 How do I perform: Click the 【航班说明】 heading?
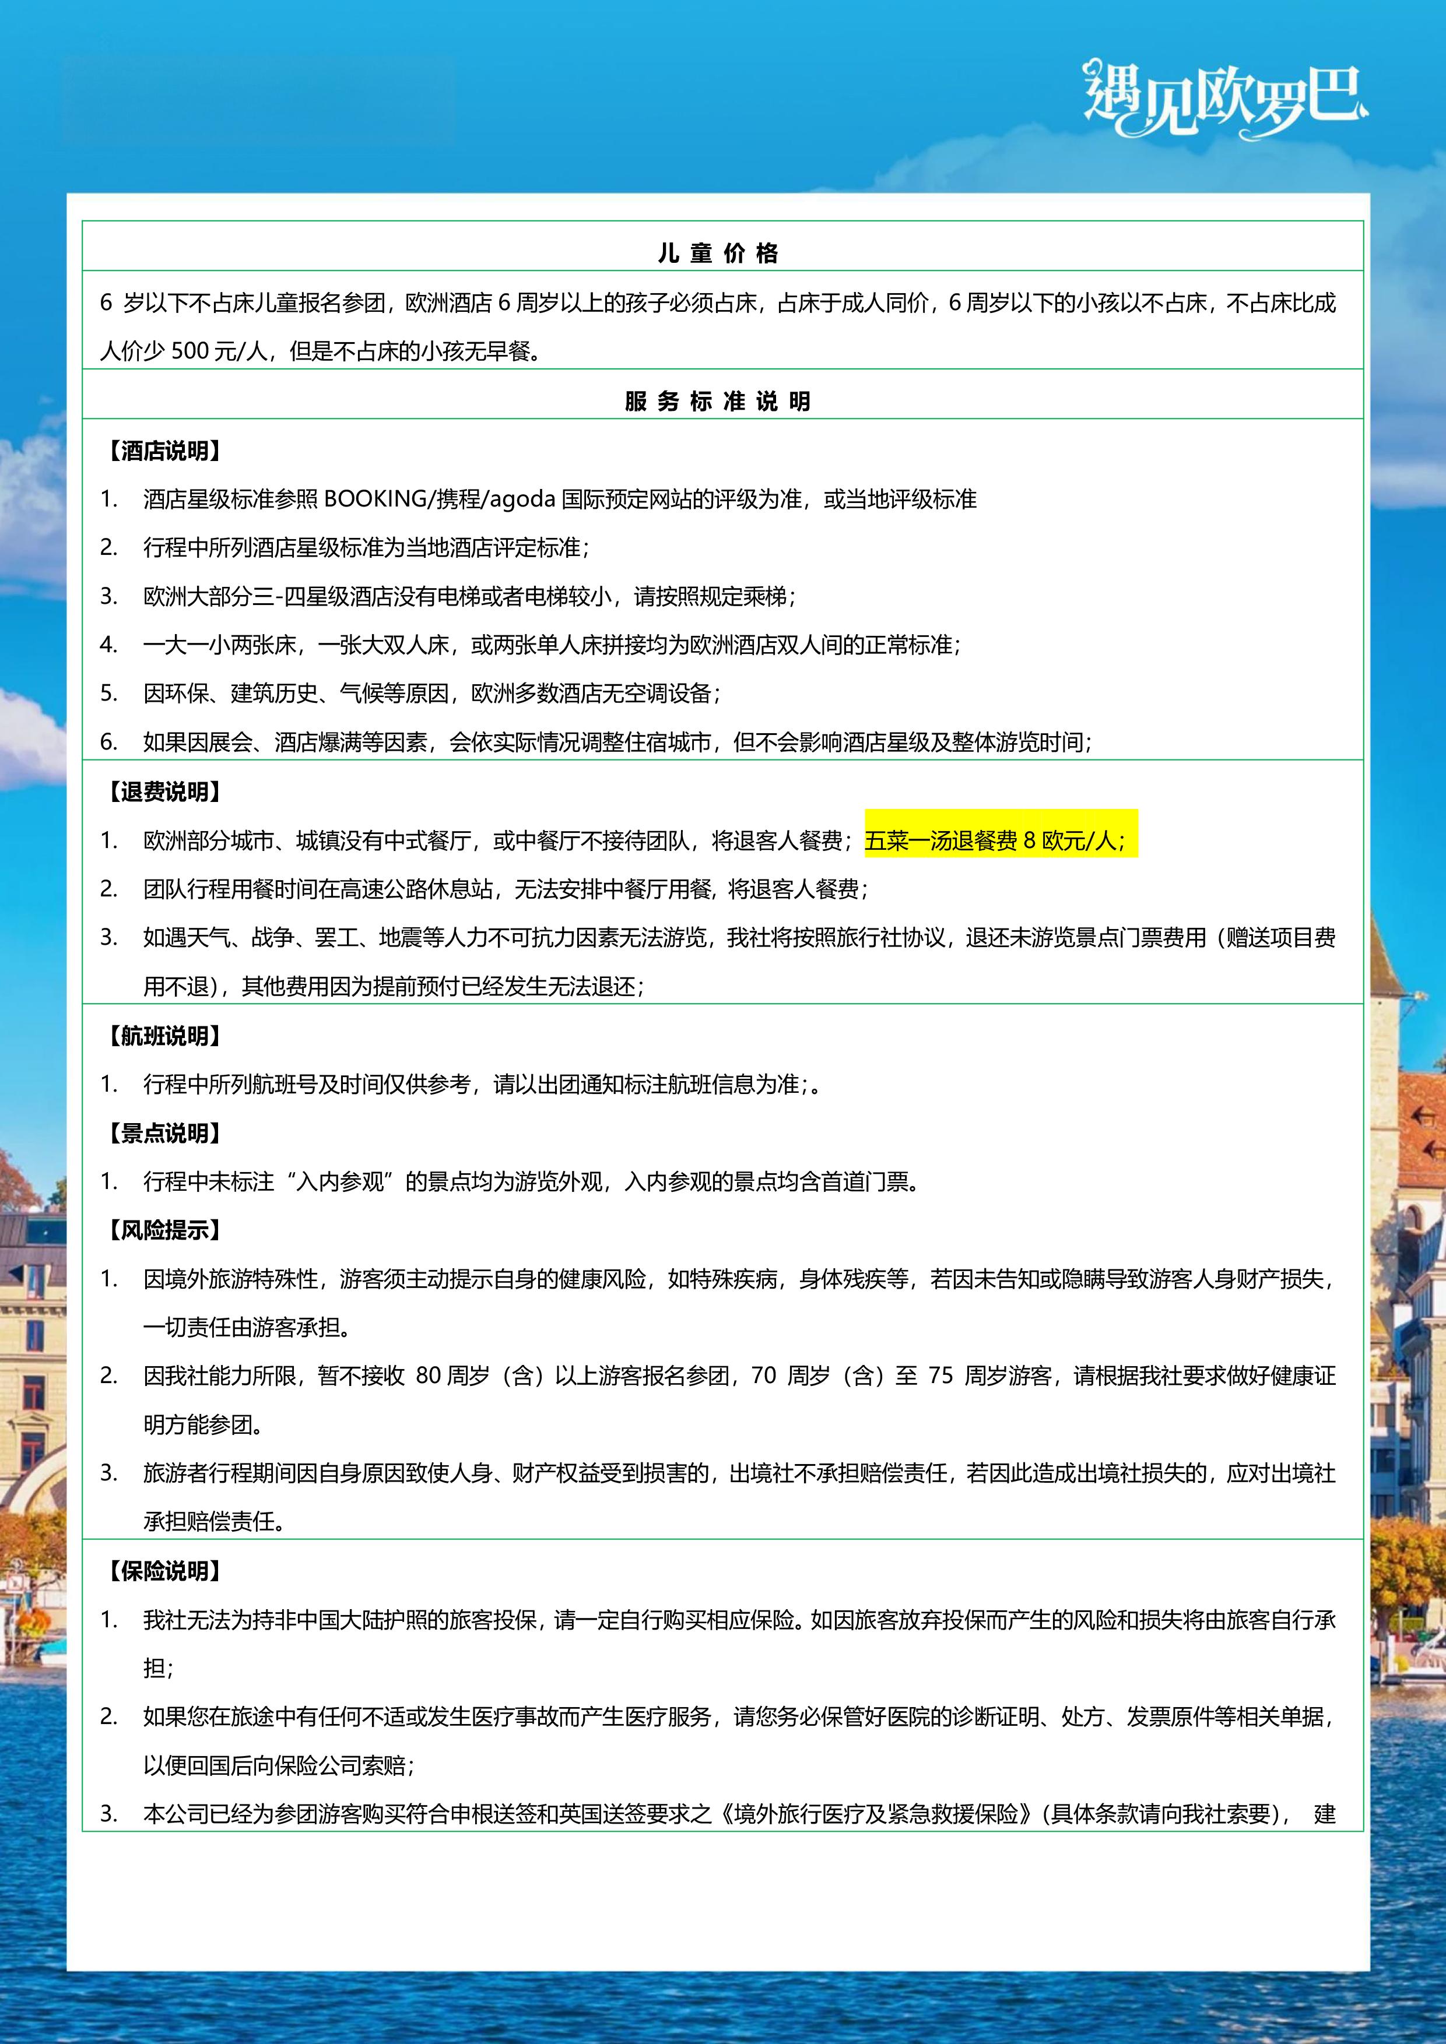[165, 1036]
